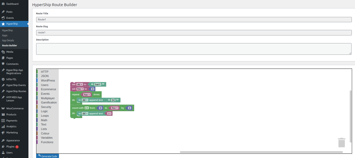
Task: Open the dd variable dropdown in the first set block
Action: pos(80,84)
